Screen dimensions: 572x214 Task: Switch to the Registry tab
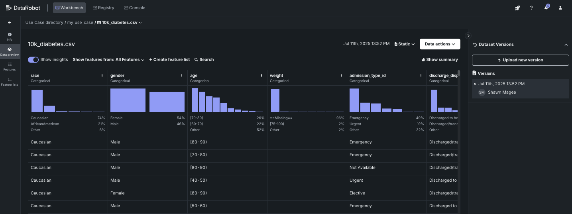pyautogui.click(x=103, y=8)
